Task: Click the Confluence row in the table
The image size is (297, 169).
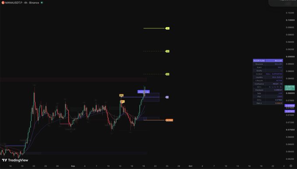Action: tap(268, 84)
